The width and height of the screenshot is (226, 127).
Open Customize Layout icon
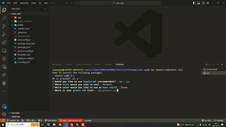point(208,3)
